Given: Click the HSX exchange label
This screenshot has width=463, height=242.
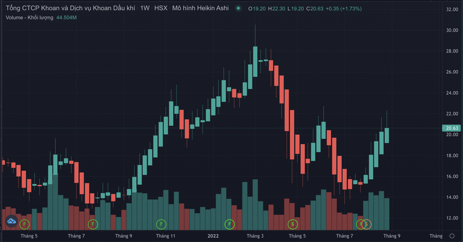Looking at the screenshot, I should pyautogui.click(x=161, y=9).
